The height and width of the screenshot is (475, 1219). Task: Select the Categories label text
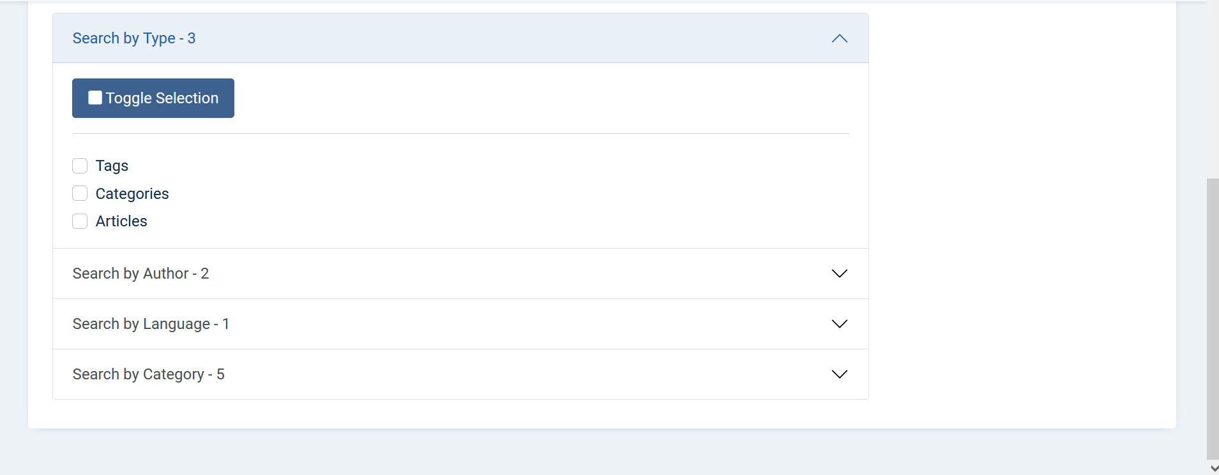coord(132,194)
